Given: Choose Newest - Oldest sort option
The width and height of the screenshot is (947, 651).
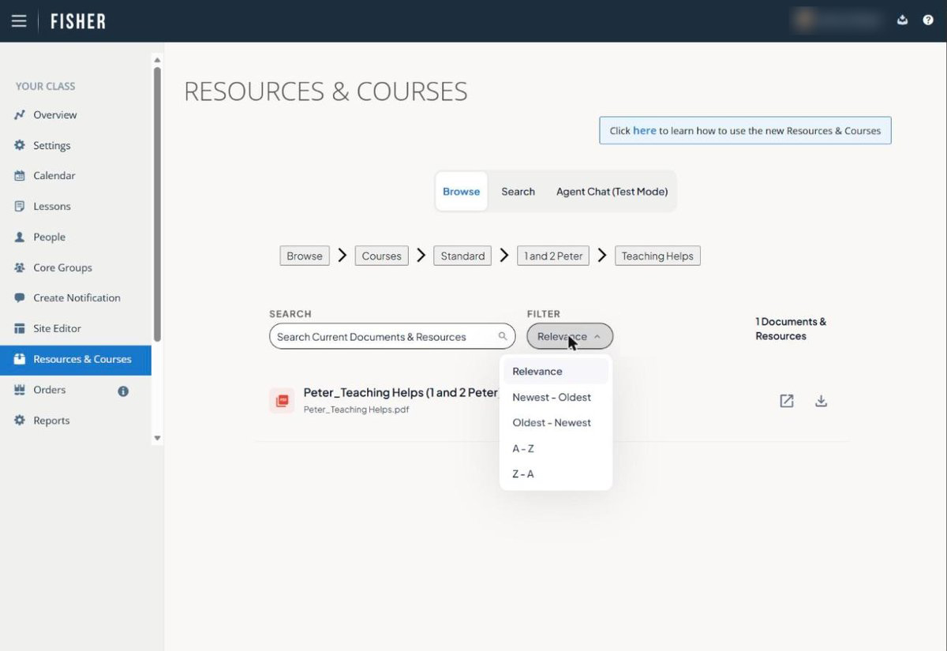Looking at the screenshot, I should [x=556, y=397].
